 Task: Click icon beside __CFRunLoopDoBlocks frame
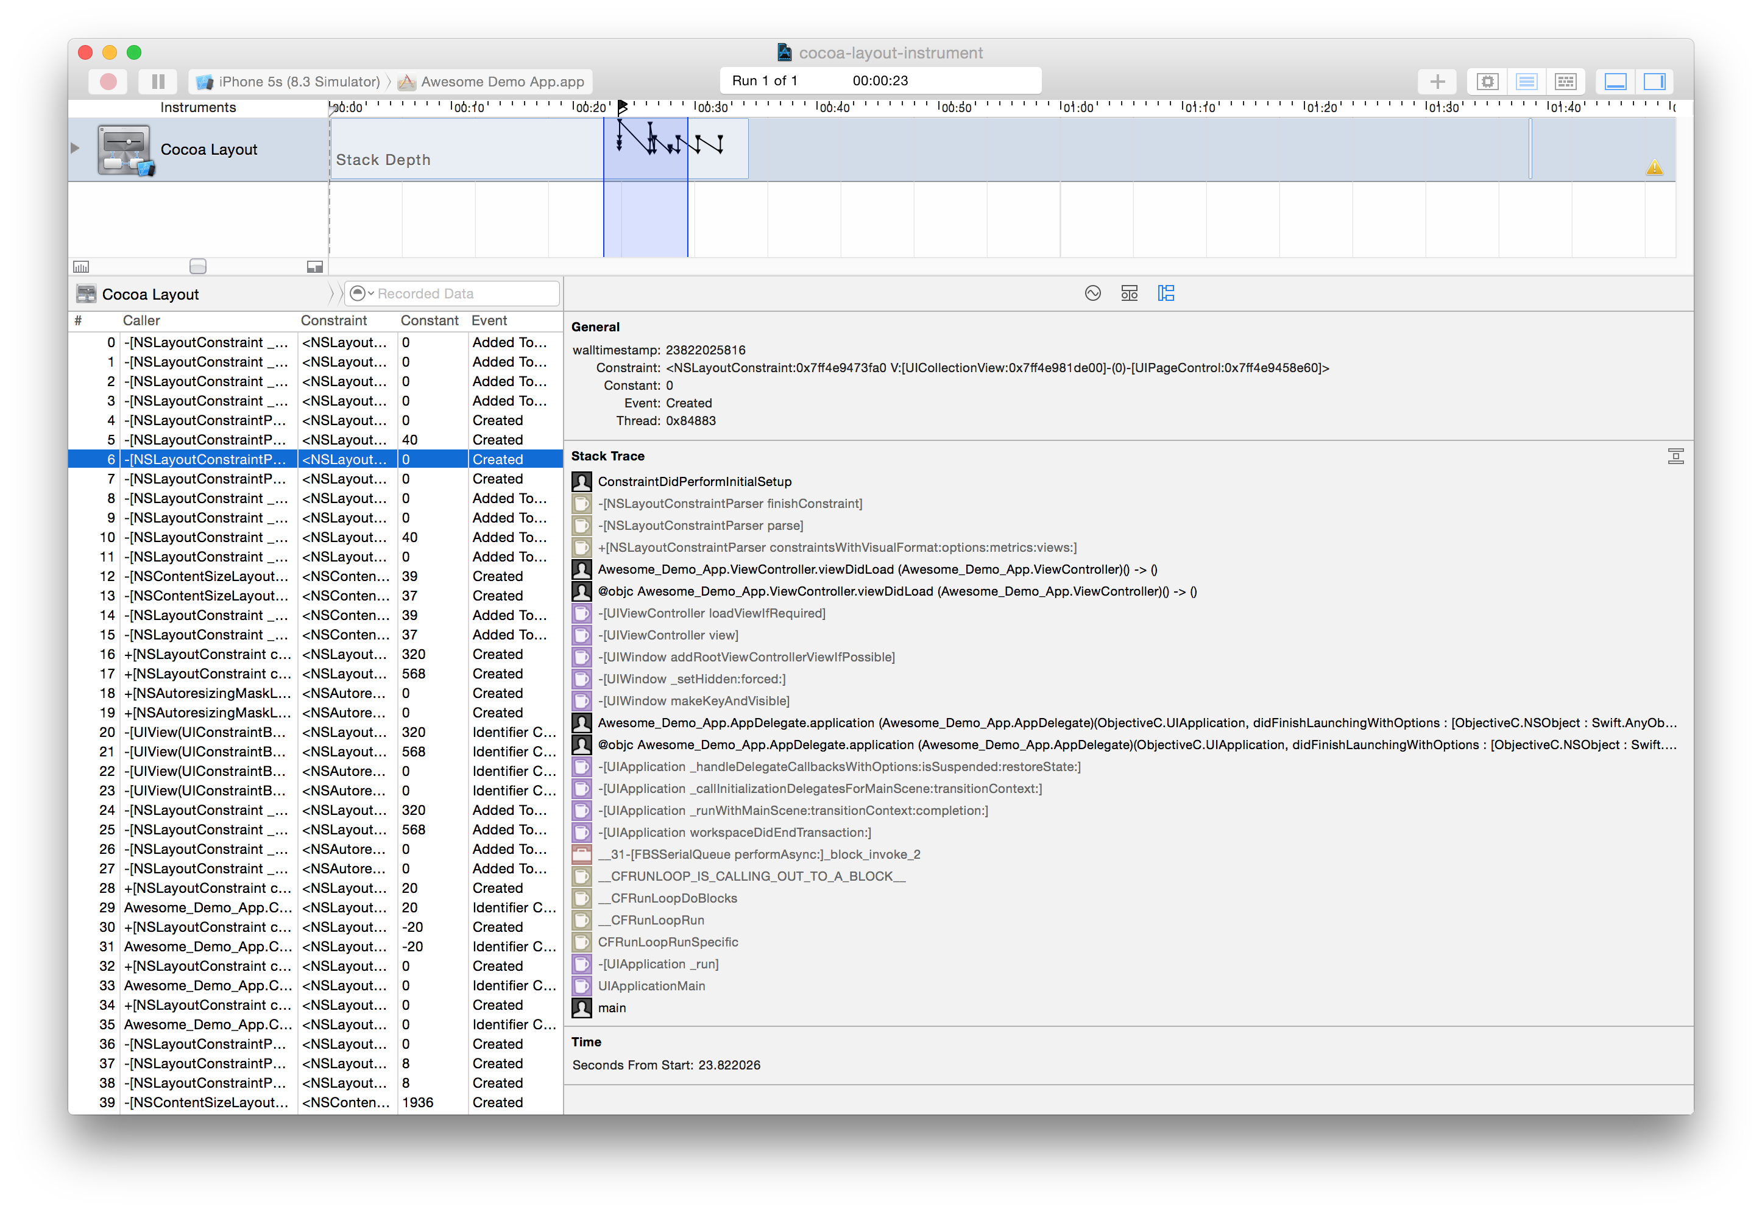(x=581, y=898)
